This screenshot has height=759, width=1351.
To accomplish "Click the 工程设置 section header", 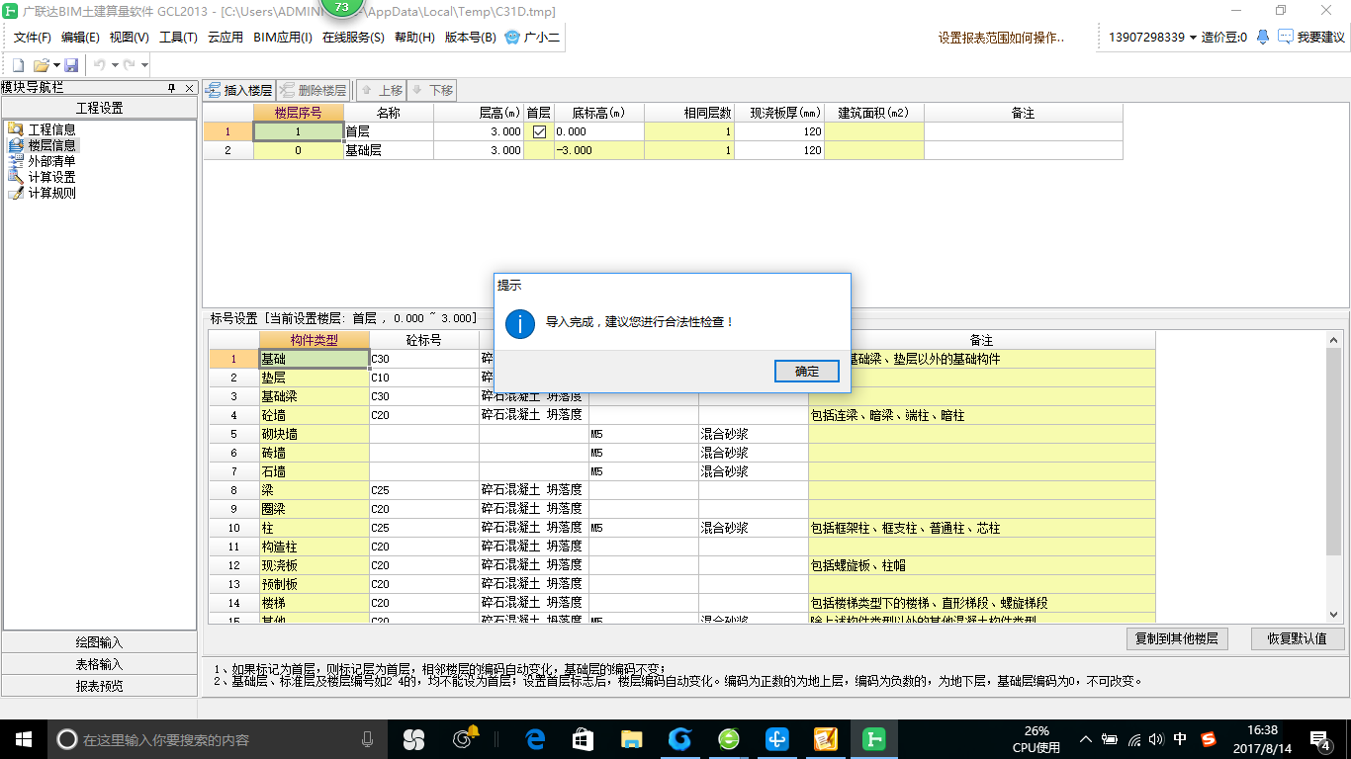I will click(100, 108).
